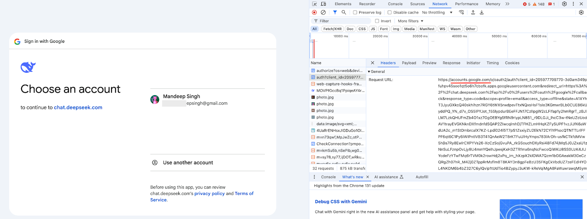The width and height of the screenshot is (587, 219).
Task: Open the Debug CSS with Gemini link
Action: click(x=341, y=202)
